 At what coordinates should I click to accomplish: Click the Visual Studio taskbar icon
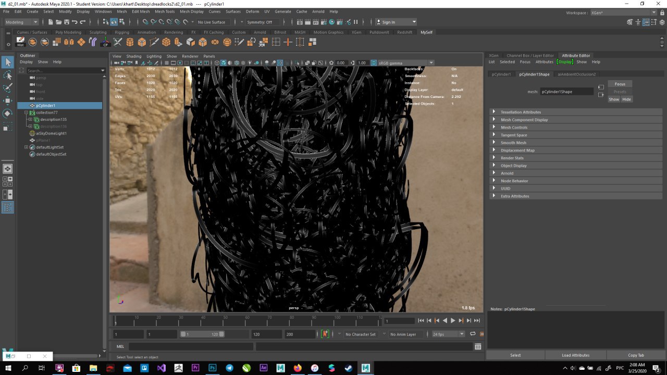pyautogui.click(x=161, y=368)
